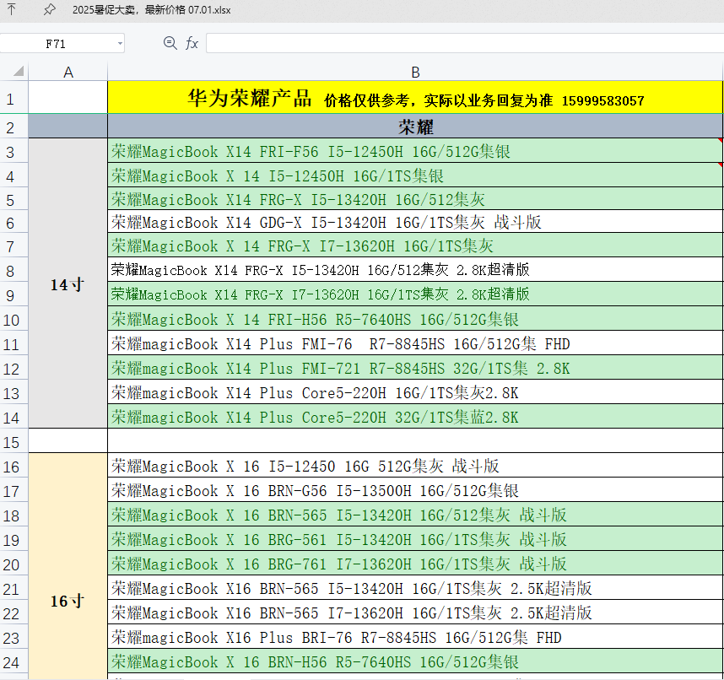This screenshot has width=724, height=680.
Task: Click the pin icon beside the file name
Action: click(49, 9)
